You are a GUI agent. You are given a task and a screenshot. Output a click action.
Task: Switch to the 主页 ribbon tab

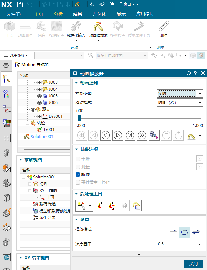pos(39,14)
